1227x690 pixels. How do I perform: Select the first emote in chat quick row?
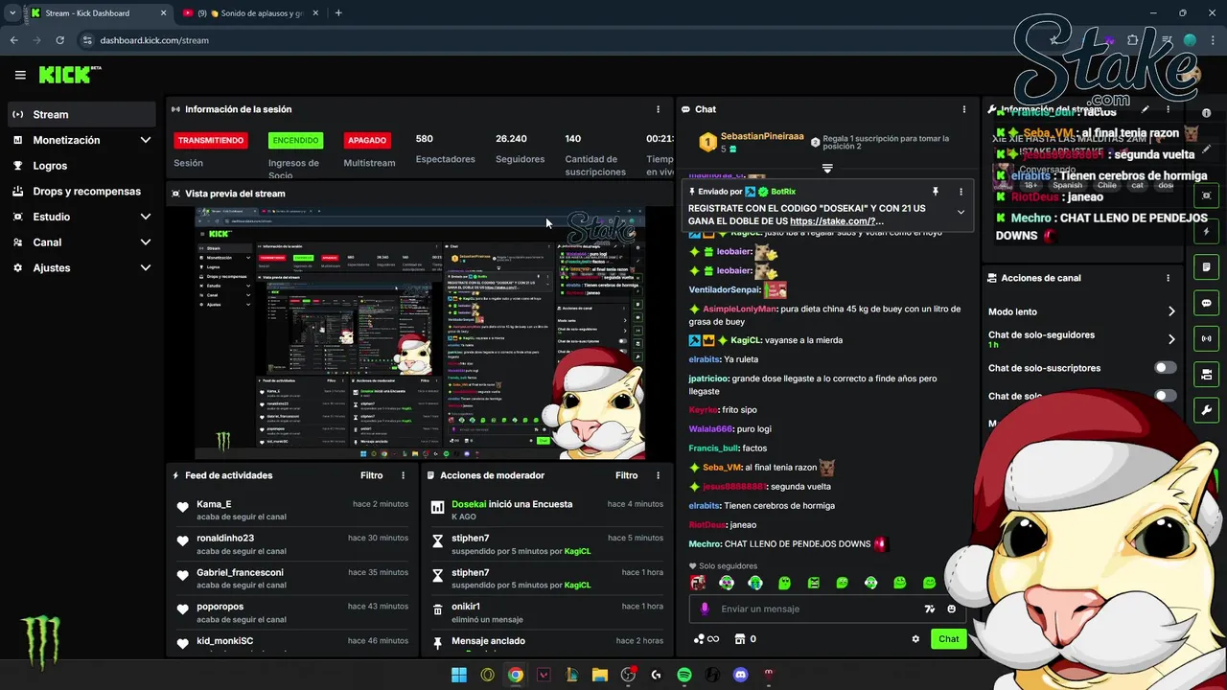pyautogui.click(x=698, y=583)
